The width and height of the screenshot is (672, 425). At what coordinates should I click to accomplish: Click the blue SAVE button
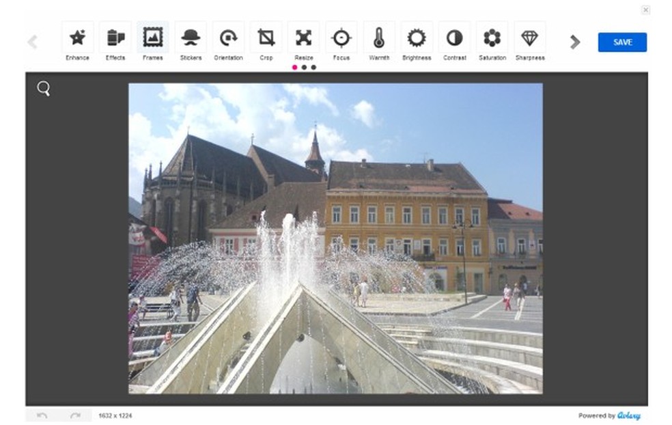coord(622,42)
